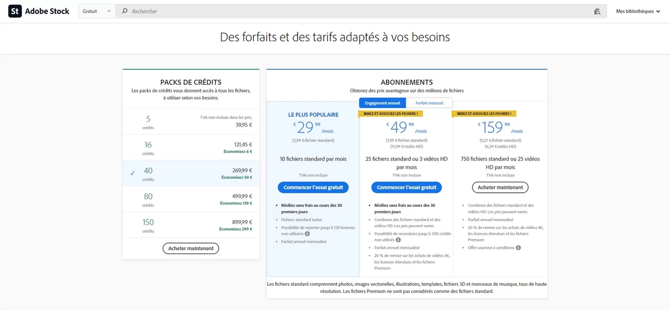Start free trial for 49,99 plan
This screenshot has height=322, width=670.
pos(406,187)
